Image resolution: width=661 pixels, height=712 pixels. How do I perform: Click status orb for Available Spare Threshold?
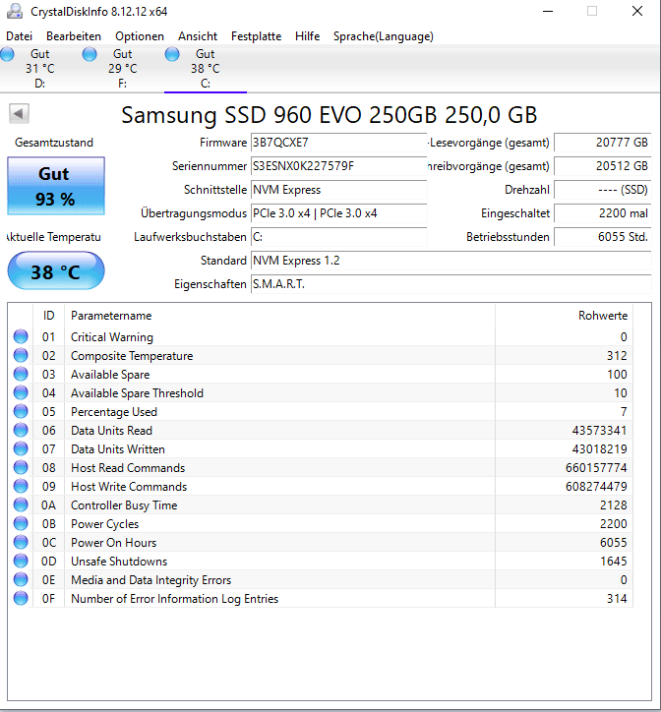(x=21, y=392)
